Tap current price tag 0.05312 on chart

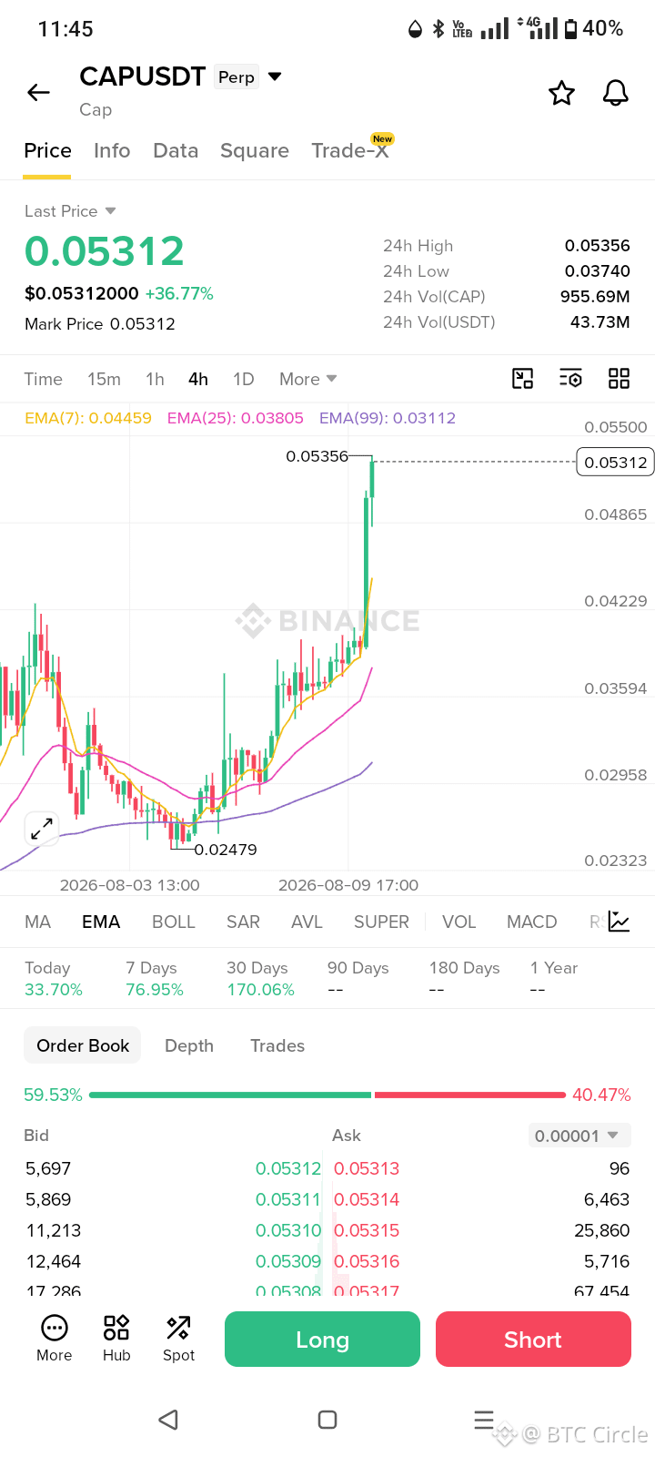tap(616, 463)
